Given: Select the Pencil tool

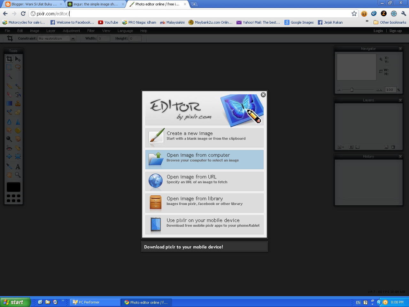Looking at the screenshot, I should (x=9, y=86).
